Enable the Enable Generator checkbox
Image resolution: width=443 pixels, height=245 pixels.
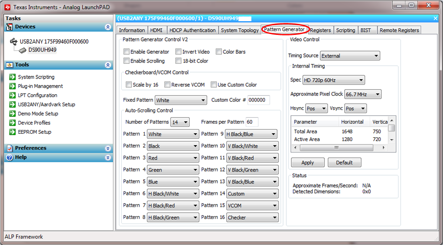coord(127,52)
